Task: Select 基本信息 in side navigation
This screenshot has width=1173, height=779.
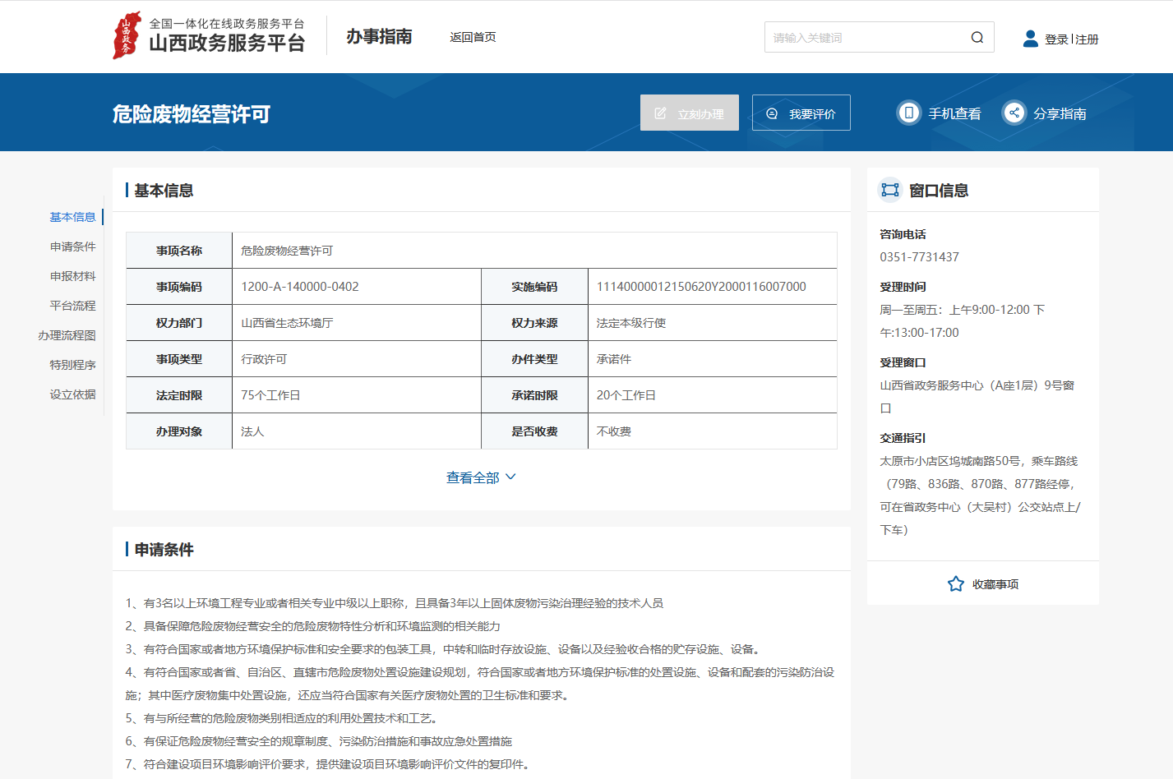Action: pyautogui.click(x=72, y=217)
